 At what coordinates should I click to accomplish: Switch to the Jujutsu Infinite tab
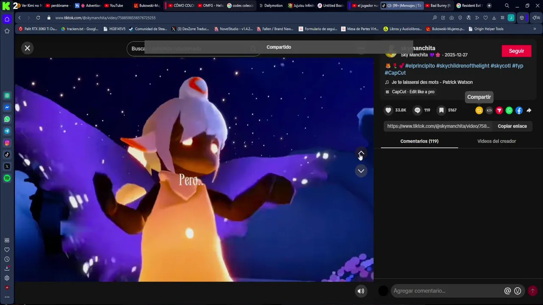coord(301,6)
